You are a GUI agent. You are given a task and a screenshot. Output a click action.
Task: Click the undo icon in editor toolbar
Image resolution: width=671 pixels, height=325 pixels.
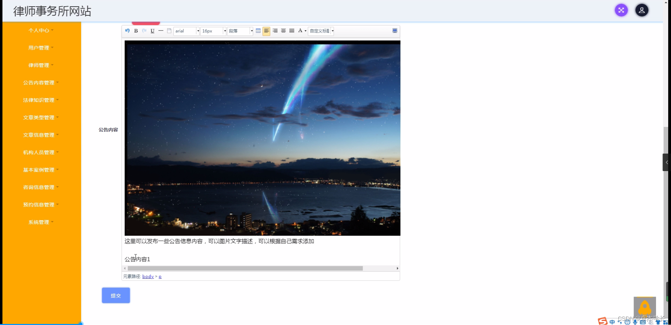point(128,31)
